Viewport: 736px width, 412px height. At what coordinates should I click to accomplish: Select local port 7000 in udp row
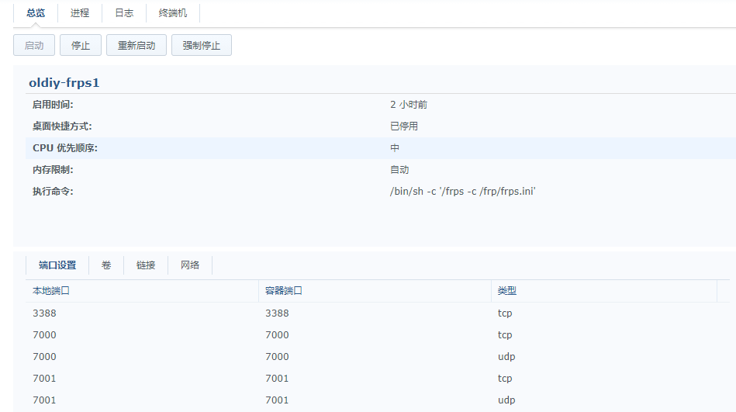pyautogui.click(x=44, y=357)
